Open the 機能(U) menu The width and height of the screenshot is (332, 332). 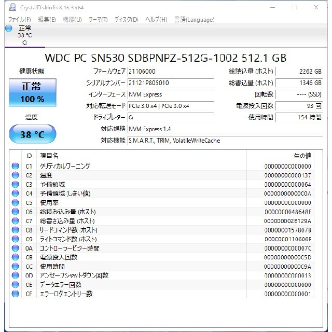(72, 20)
